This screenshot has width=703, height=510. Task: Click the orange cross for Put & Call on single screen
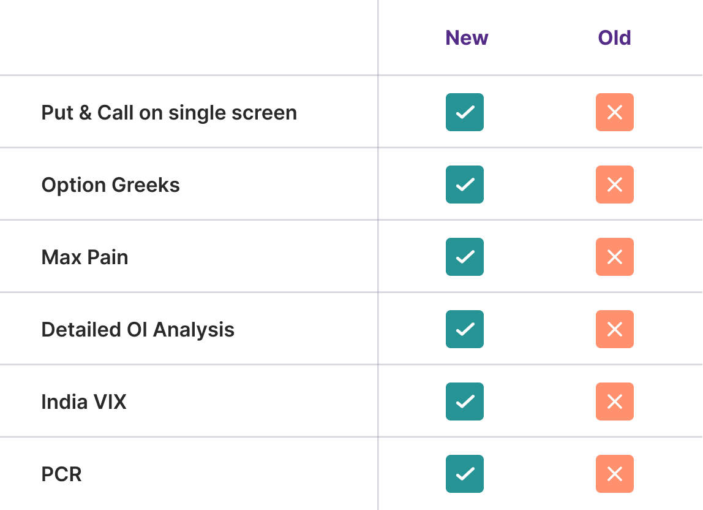pyautogui.click(x=615, y=112)
